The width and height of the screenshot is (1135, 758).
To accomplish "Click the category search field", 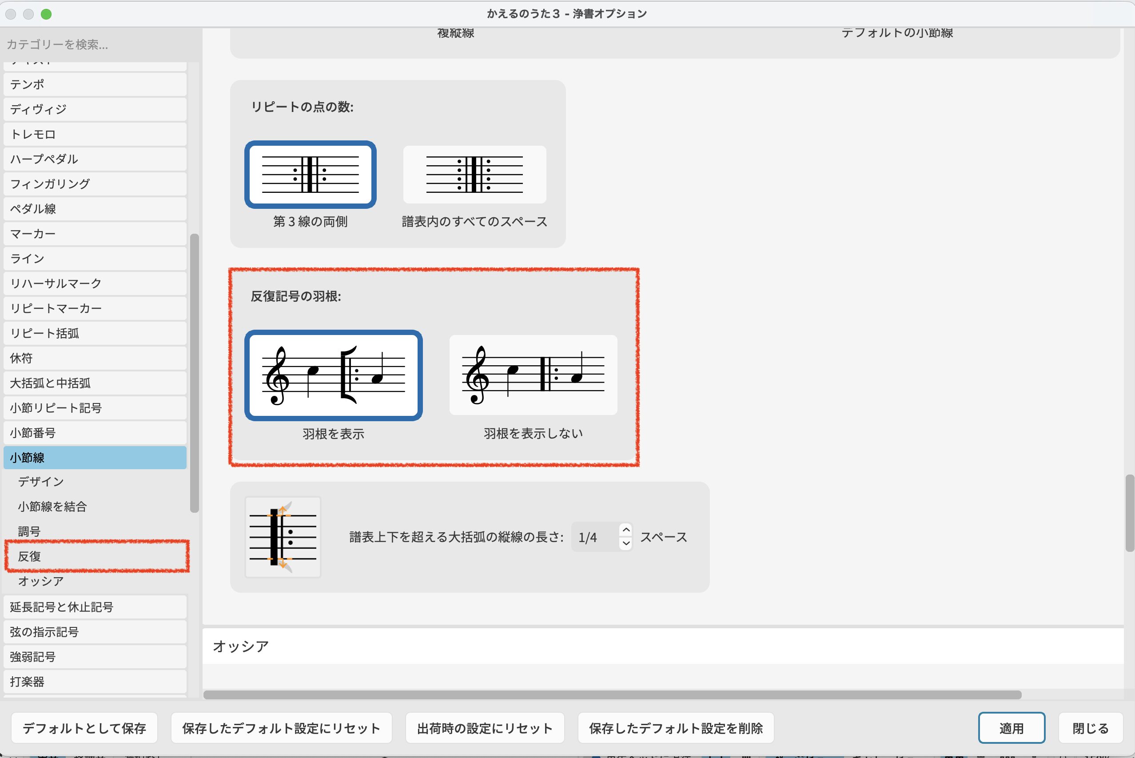I will [x=97, y=44].
